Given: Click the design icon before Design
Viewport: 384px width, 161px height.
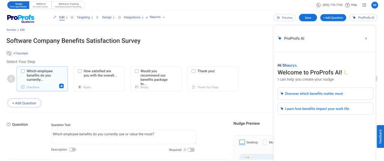Looking at the screenshot, I should pos(97,17).
